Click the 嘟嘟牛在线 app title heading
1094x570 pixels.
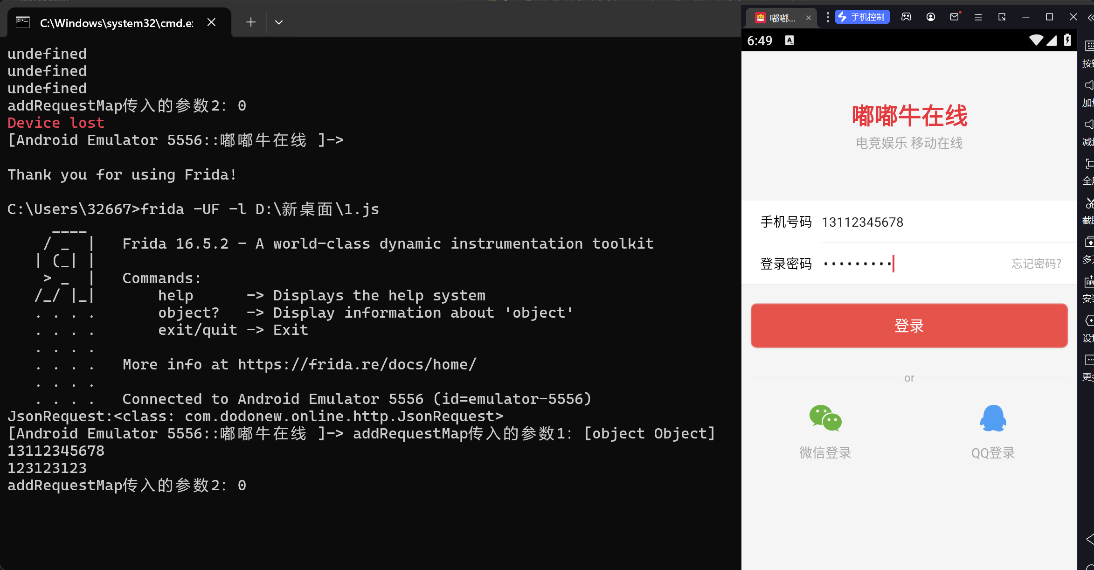tap(909, 116)
